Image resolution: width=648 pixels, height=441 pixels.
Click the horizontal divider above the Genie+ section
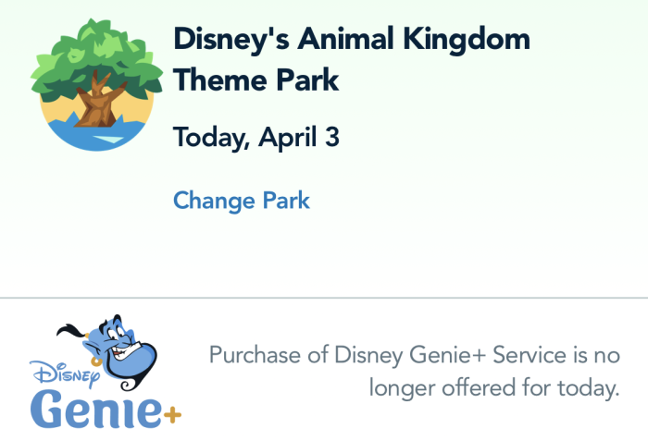tap(324, 298)
